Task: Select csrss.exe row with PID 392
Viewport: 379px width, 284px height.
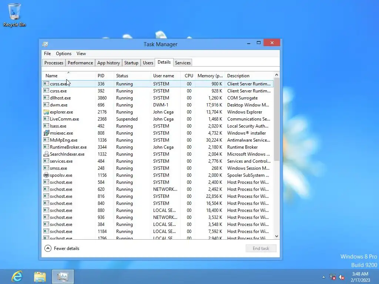Action: coord(158,91)
